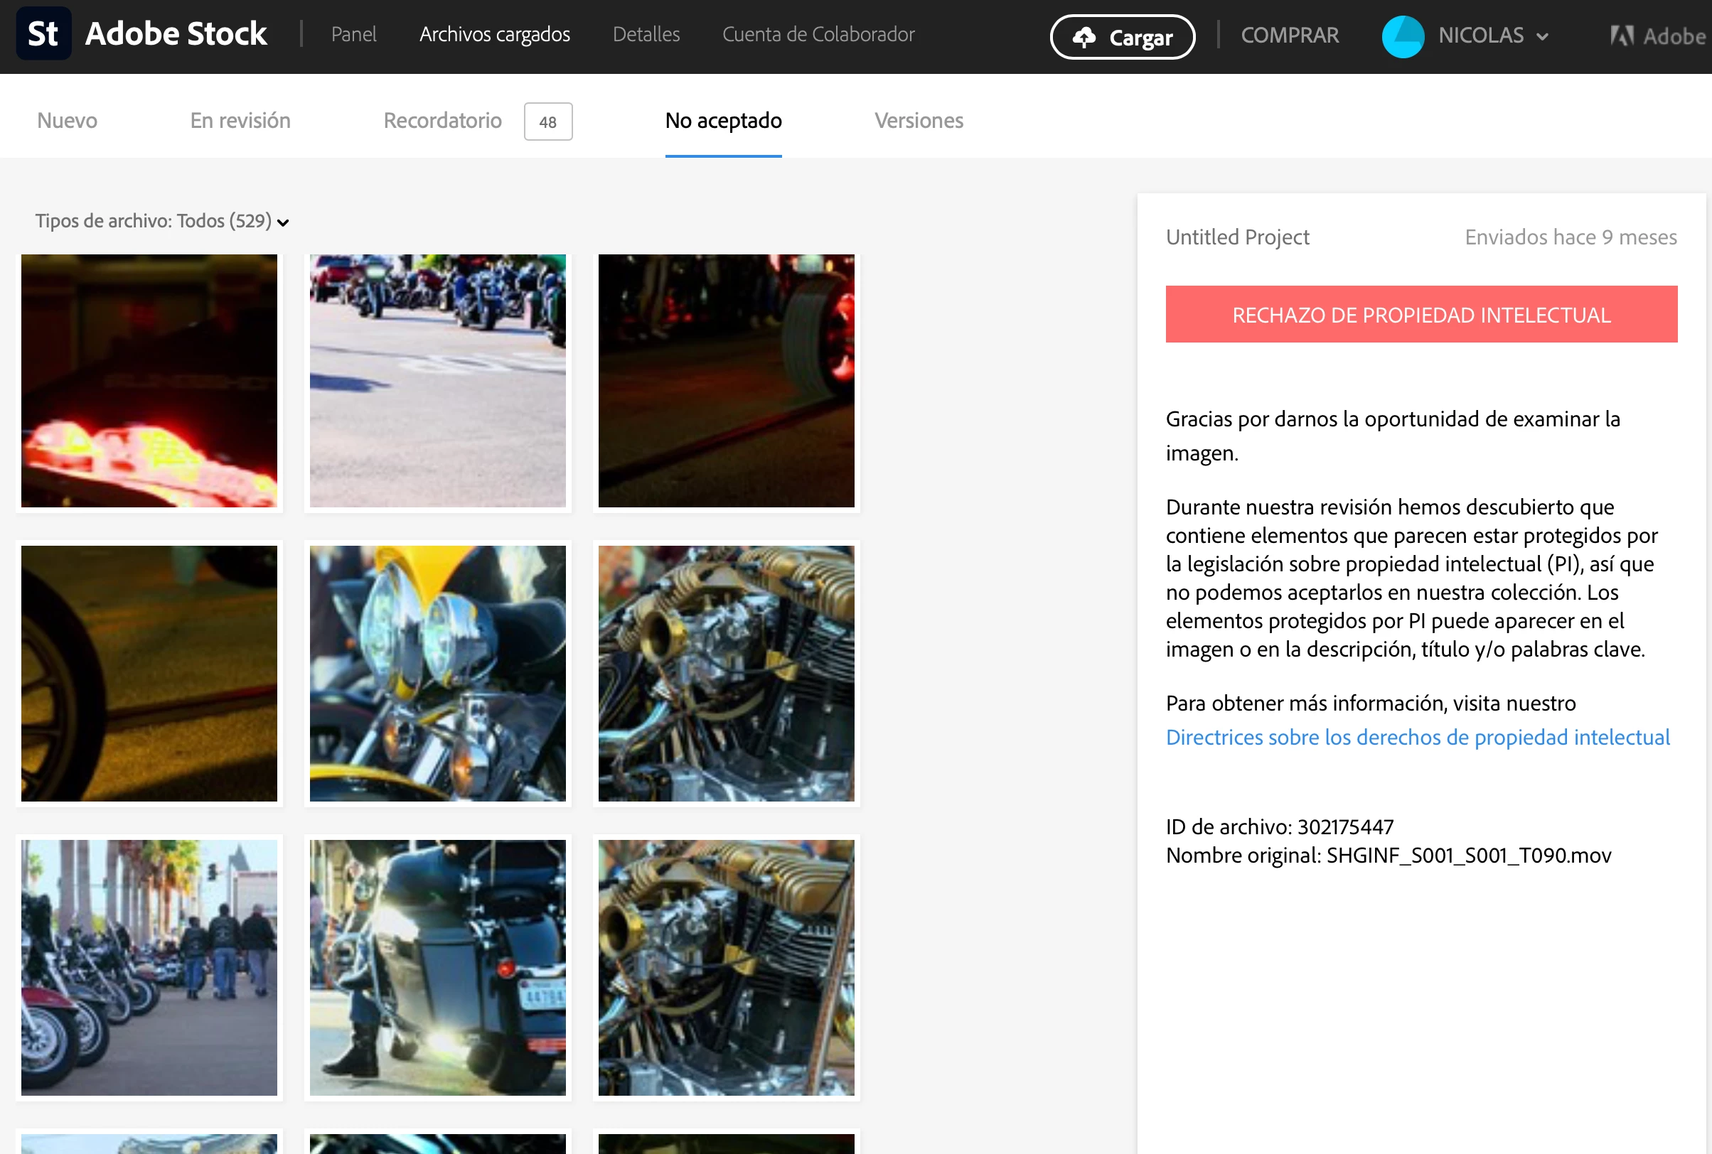This screenshot has height=1154, width=1712.
Task: Select the thumbnail of bikers walking on street
Action: (x=149, y=968)
